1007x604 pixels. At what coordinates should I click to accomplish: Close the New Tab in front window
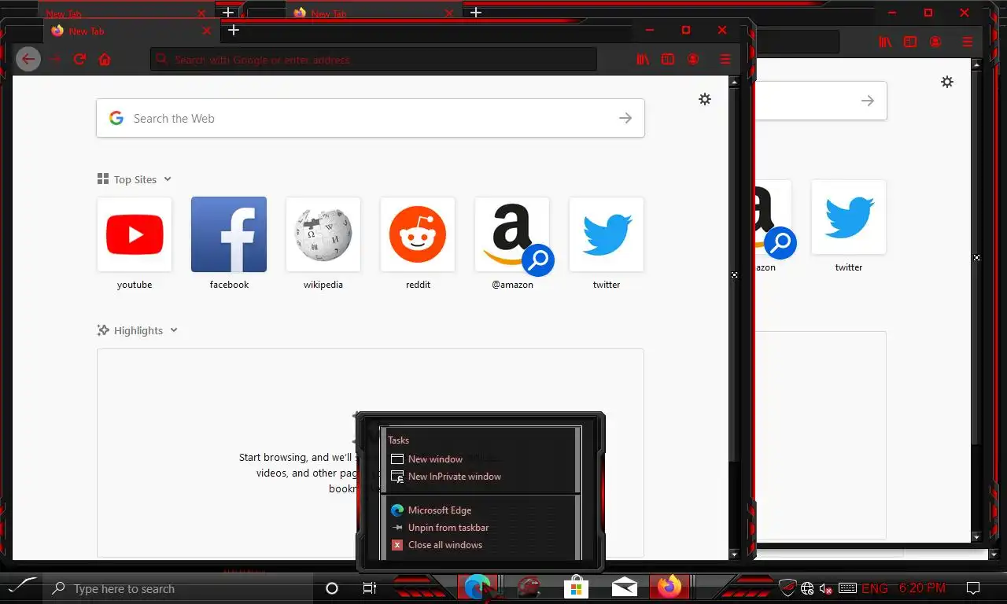click(x=207, y=31)
